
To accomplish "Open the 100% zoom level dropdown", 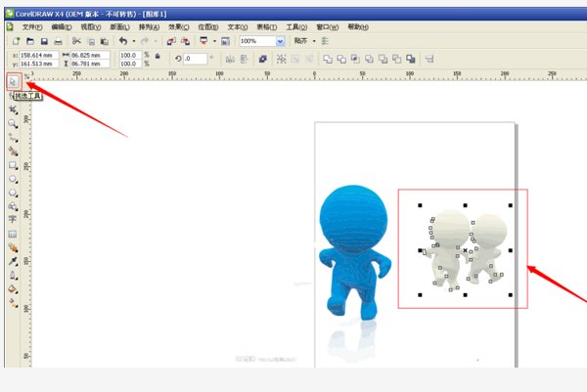I will coord(281,41).
